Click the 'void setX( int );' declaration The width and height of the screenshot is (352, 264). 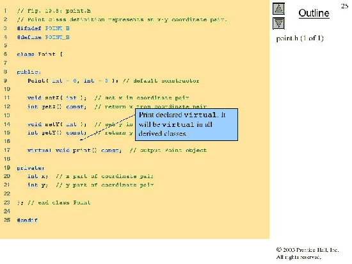coord(57,98)
